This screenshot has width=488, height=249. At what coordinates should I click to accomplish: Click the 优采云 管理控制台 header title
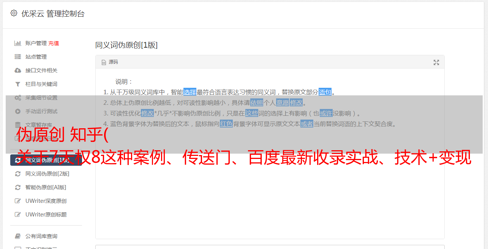click(53, 14)
